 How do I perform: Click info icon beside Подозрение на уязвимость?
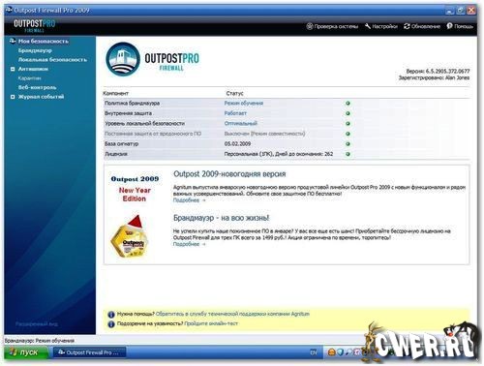(x=111, y=323)
